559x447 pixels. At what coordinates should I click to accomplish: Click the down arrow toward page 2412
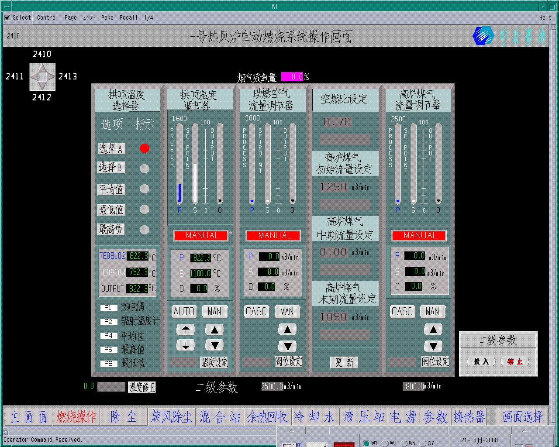click(x=42, y=86)
